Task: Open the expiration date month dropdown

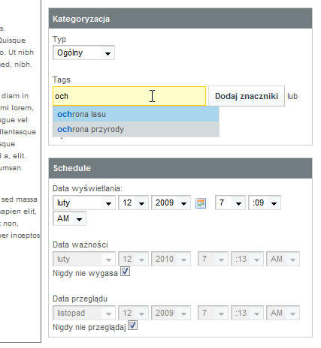Action: point(84,259)
